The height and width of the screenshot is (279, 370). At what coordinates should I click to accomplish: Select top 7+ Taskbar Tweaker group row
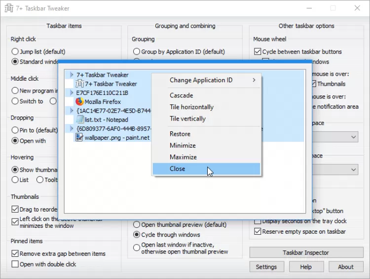point(109,75)
